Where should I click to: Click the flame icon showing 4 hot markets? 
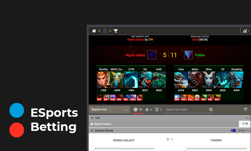tap(148, 109)
